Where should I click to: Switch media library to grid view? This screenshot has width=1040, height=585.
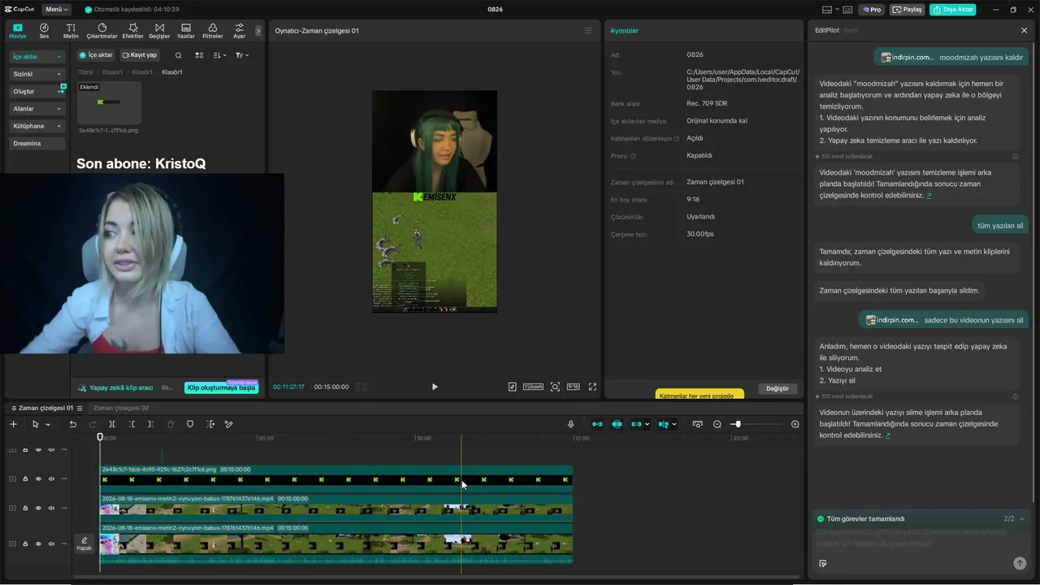pos(199,55)
